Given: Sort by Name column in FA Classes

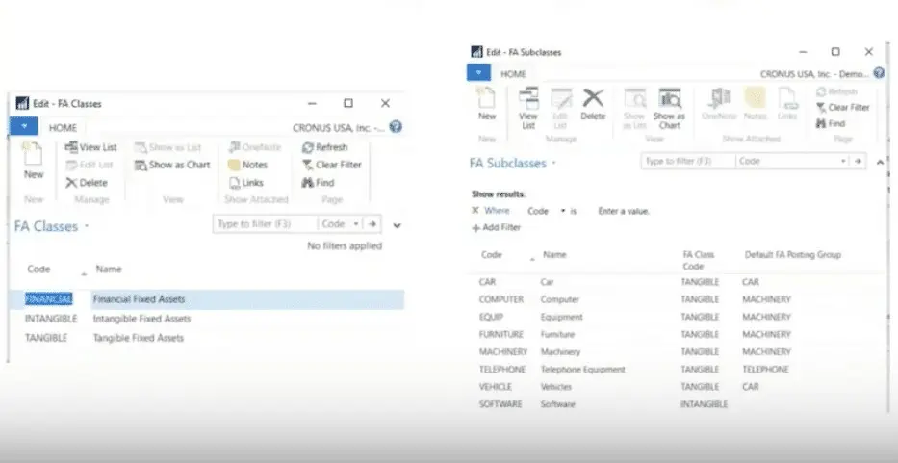Looking at the screenshot, I should [x=109, y=269].
